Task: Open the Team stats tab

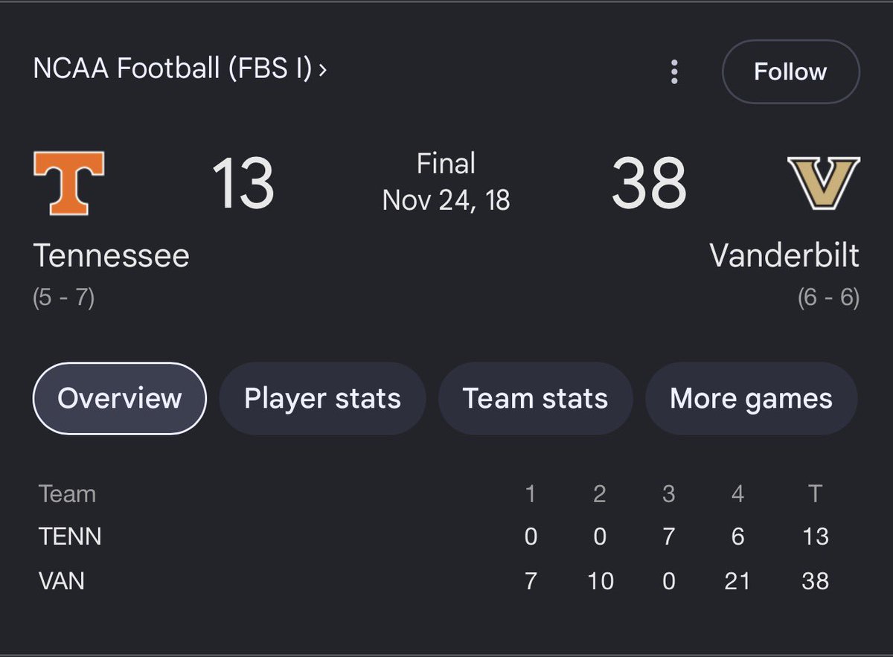Action: tap(535, 398)
